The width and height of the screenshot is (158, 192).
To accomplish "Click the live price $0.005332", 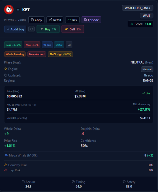I will tap(14, 96).
